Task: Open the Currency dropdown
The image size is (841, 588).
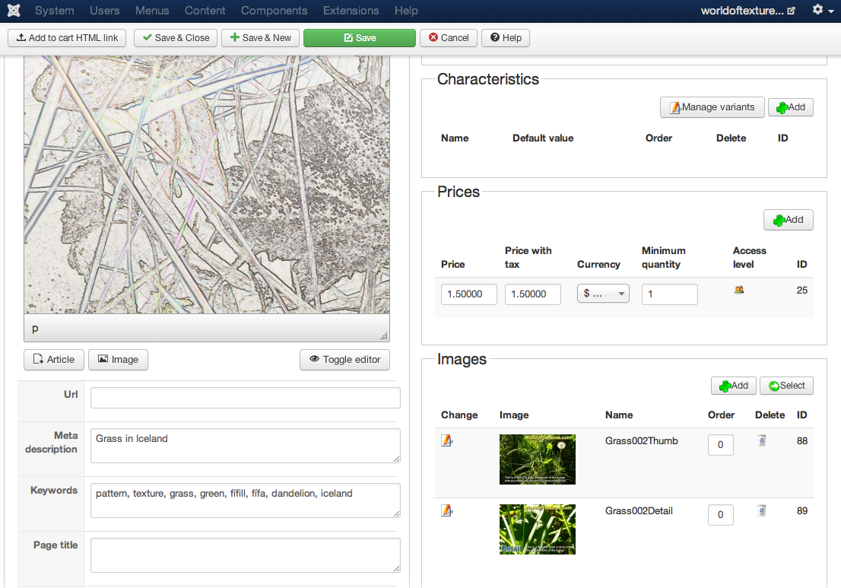Action: (603, 294)
